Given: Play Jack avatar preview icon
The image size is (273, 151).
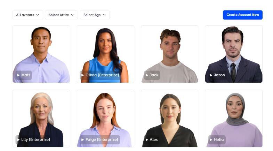Looking at the screenshot, I should click(147, 75).
